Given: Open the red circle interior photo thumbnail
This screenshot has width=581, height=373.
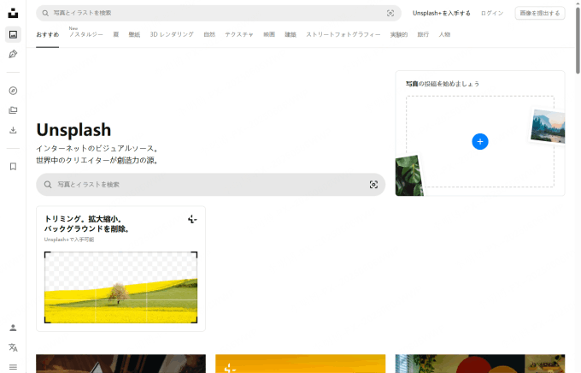Looking at the screenshot, I should click(x=480, y=364).
